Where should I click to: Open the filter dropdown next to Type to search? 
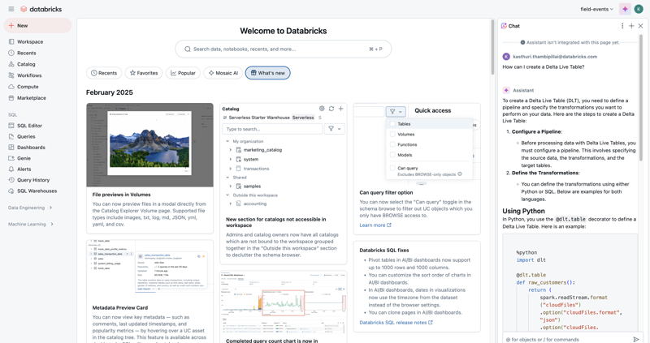[x=334, y=129]
